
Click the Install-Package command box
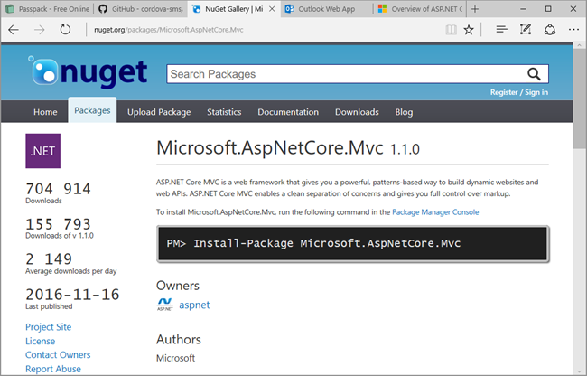(353, 244)
